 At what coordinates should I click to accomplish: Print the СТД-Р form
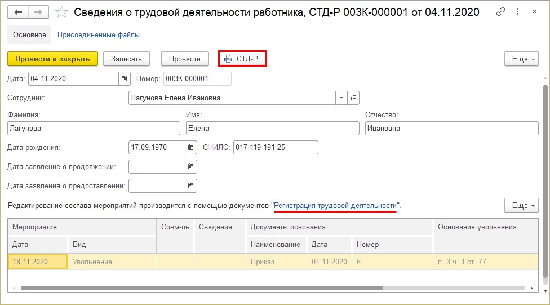[x=242, y=59]
